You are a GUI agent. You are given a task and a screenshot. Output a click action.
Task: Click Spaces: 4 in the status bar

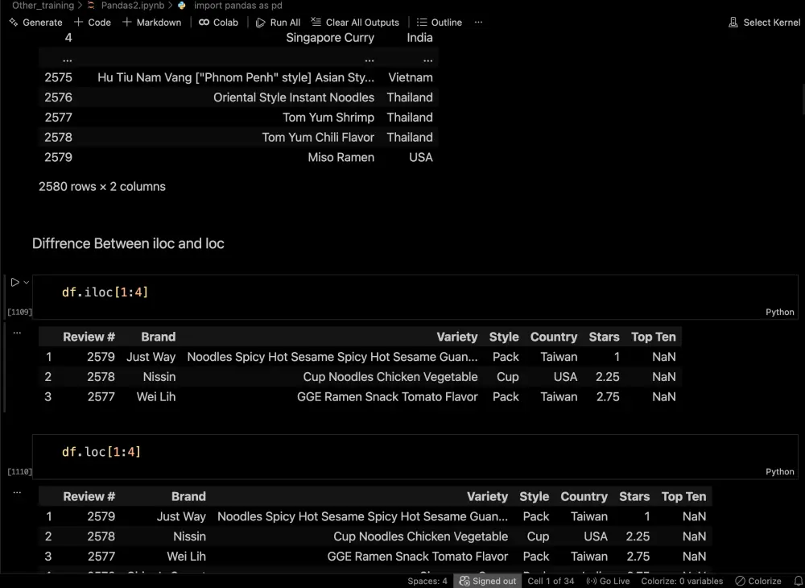[427, 581]
